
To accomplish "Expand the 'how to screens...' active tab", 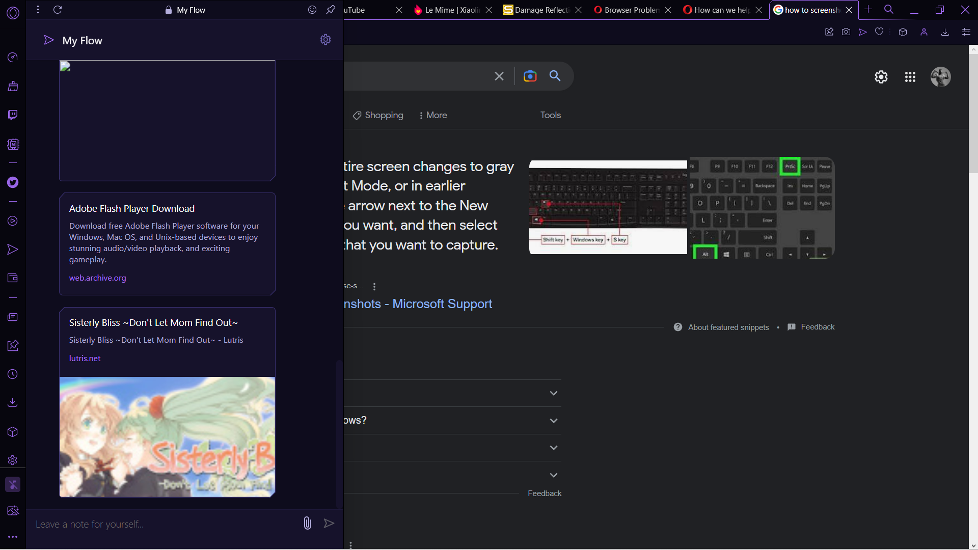I will point(806,9).
